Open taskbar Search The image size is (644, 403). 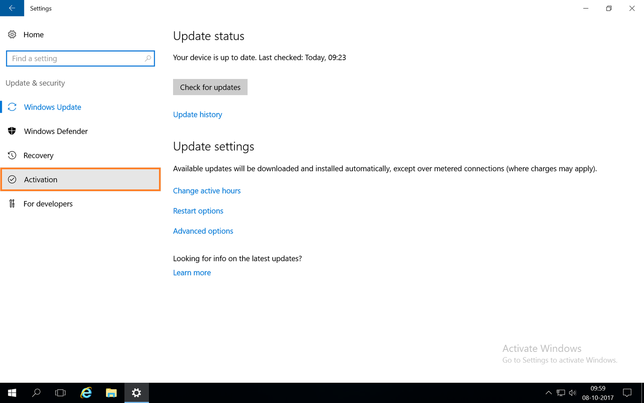(36, 393)
